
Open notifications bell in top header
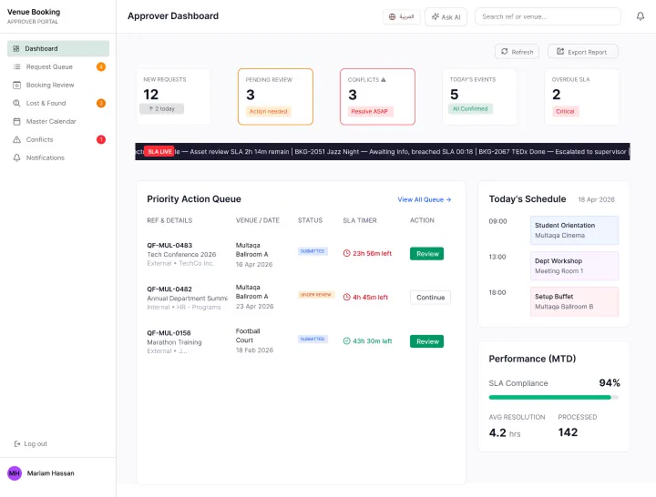coord(641,16)
